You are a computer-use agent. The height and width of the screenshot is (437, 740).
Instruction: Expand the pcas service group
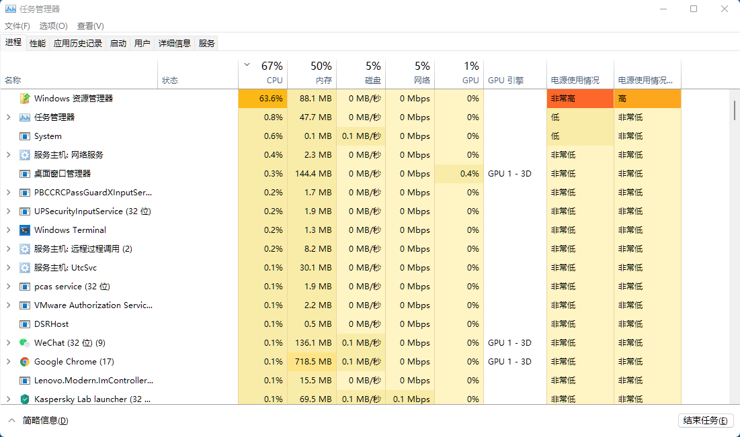click(9, 287)
